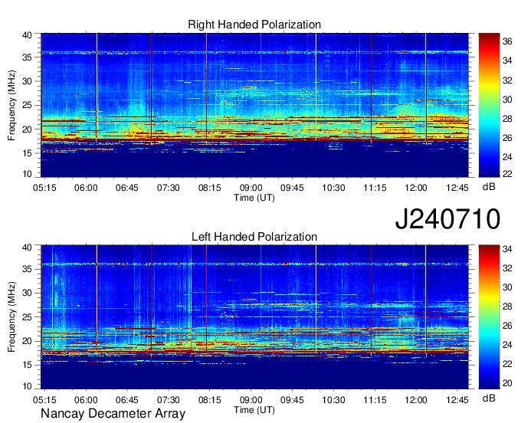
Task: Click the 'Right Handed Polarization' plot title
Action: (x=254, y=25)
